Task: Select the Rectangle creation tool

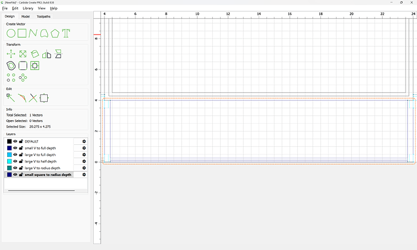Action: [22, 33]
